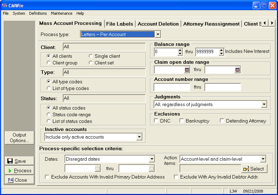Open calendar for claim open end date
The height and width of the screenshot is (195, 278).
click(x=237, y=70)
